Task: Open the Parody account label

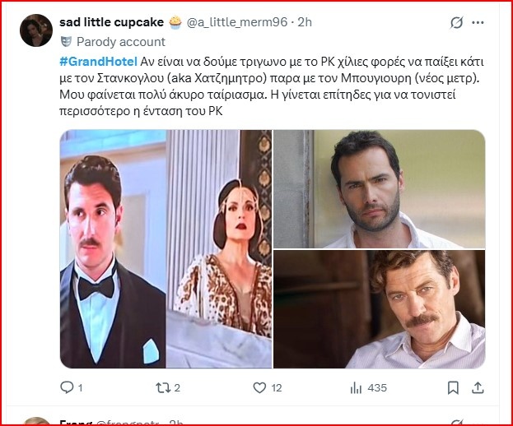Action: tap(121, 41)
